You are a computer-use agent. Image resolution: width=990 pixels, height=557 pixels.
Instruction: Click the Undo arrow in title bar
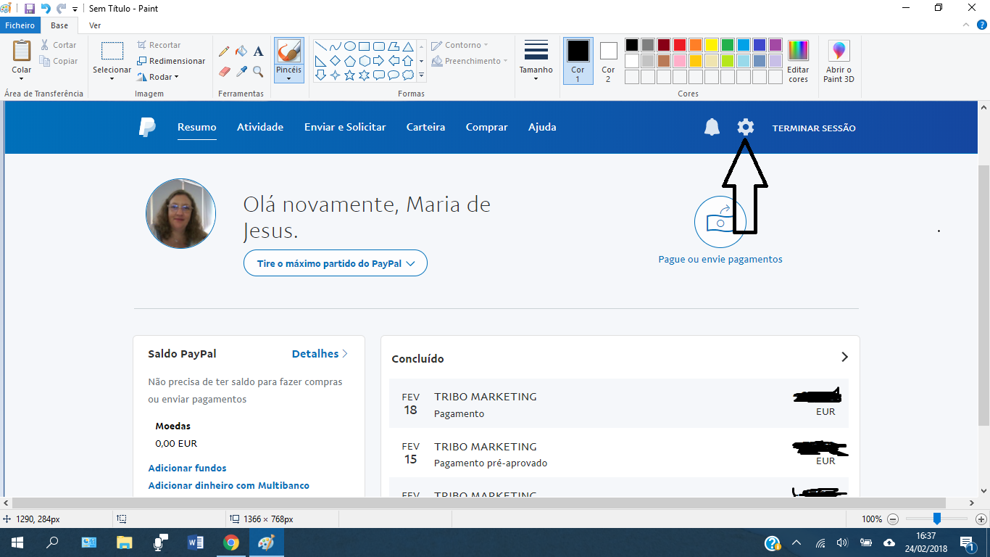click(x=46, y=9)
